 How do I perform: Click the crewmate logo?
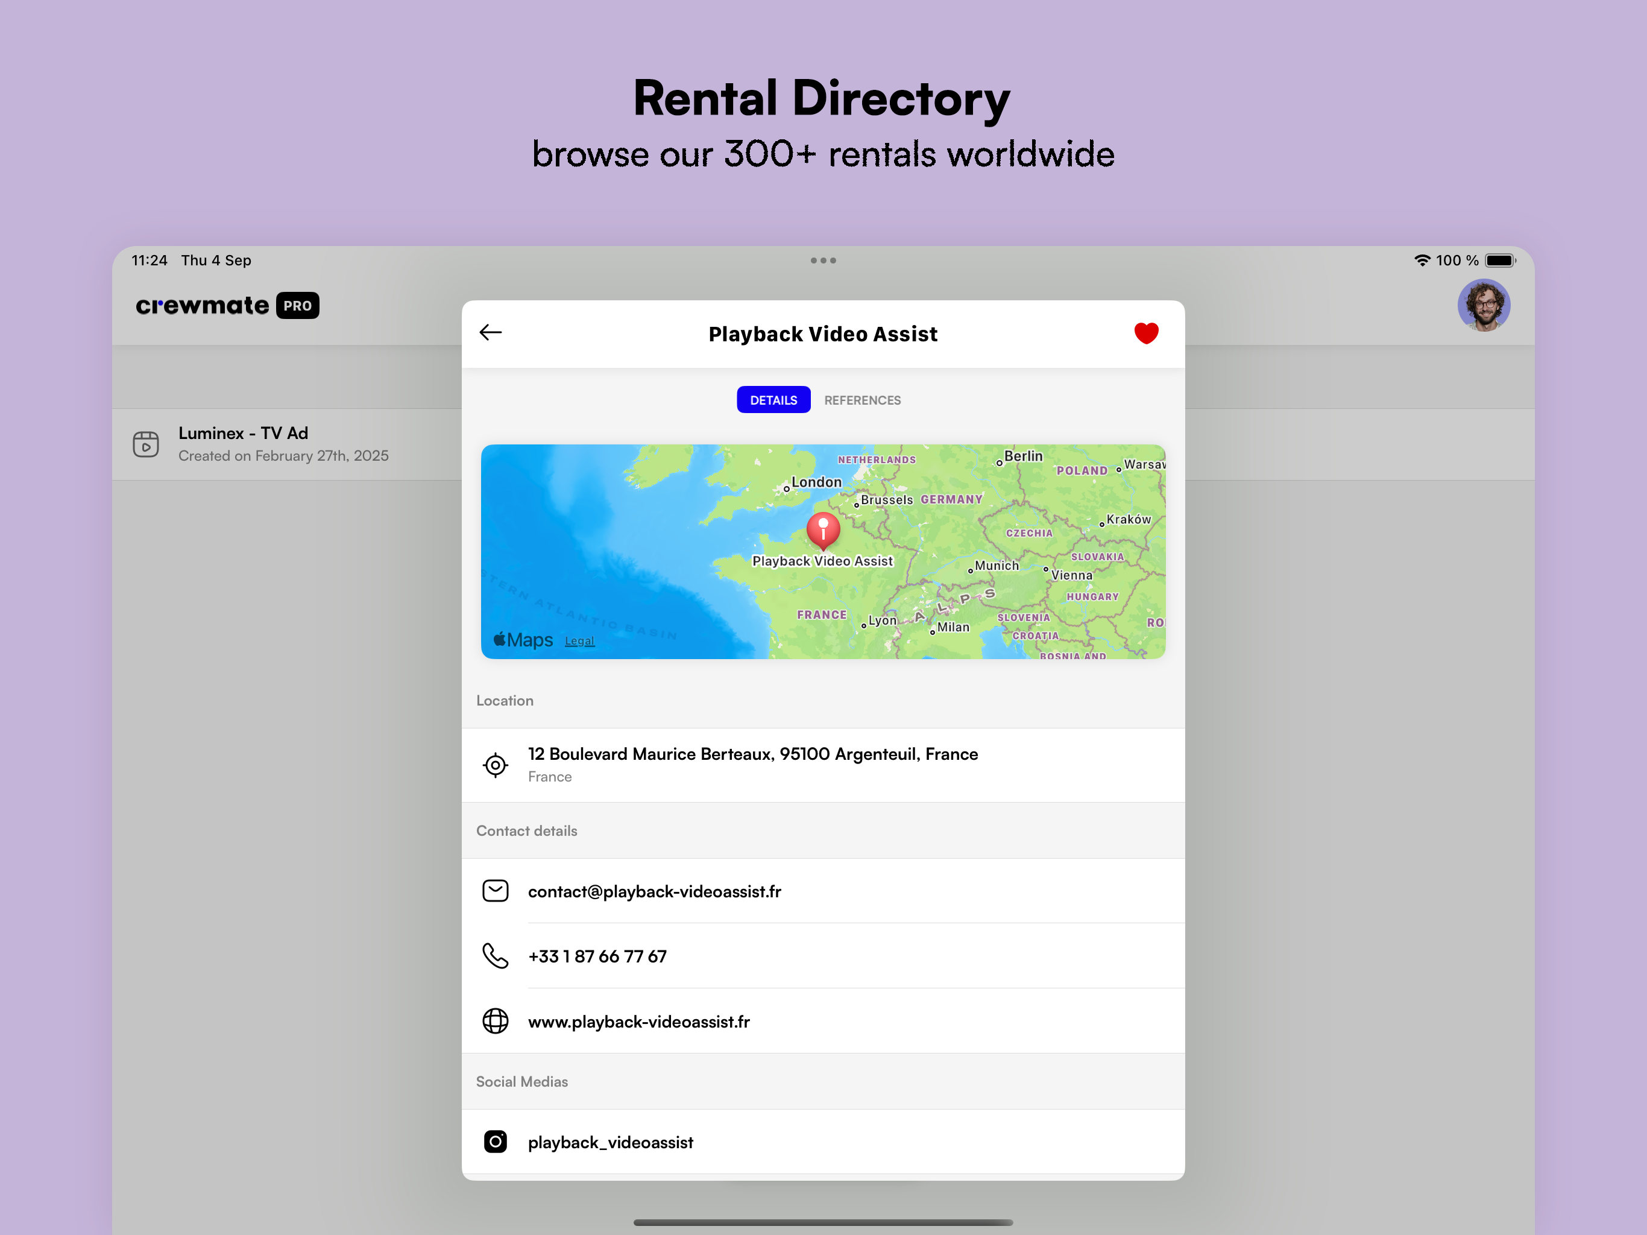(202, 305)
